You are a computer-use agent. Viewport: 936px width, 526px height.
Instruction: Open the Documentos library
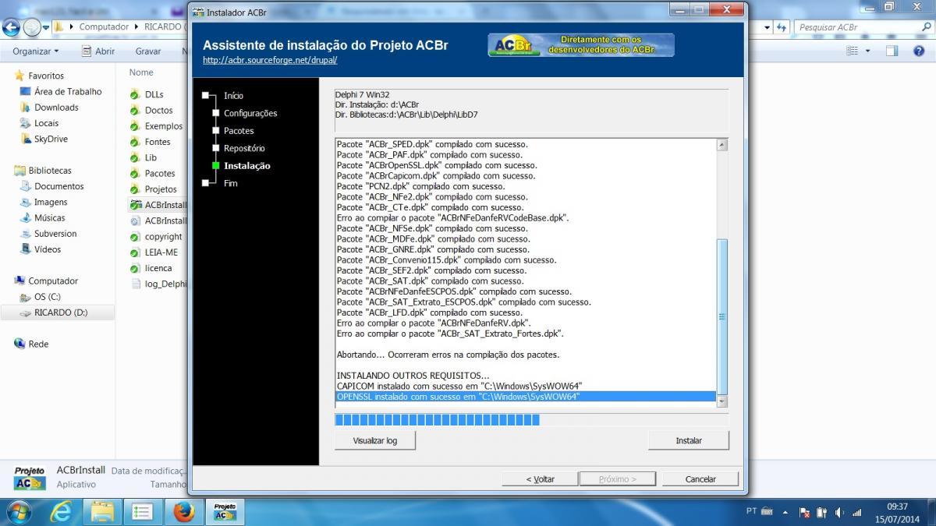(58, 186)
